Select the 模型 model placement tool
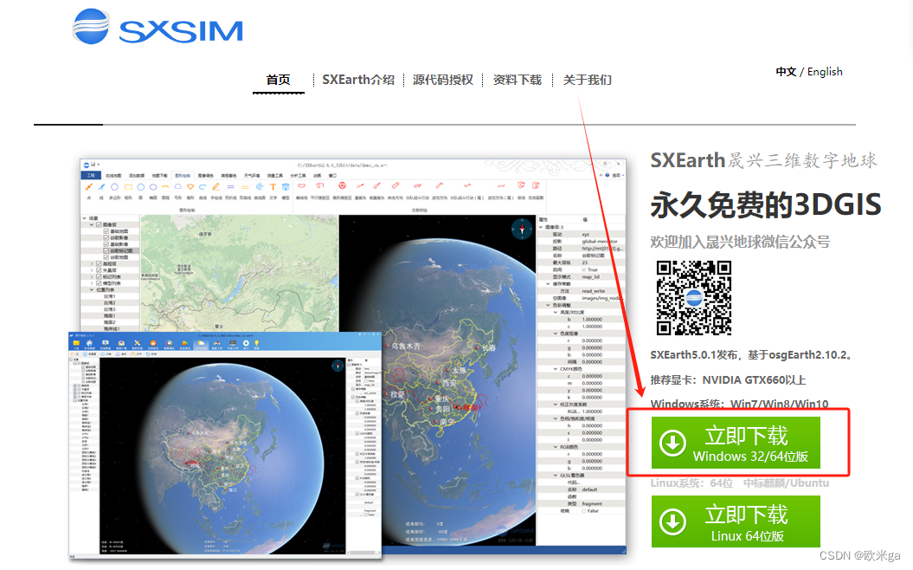The image size is (913, 570). coord(285,186)
